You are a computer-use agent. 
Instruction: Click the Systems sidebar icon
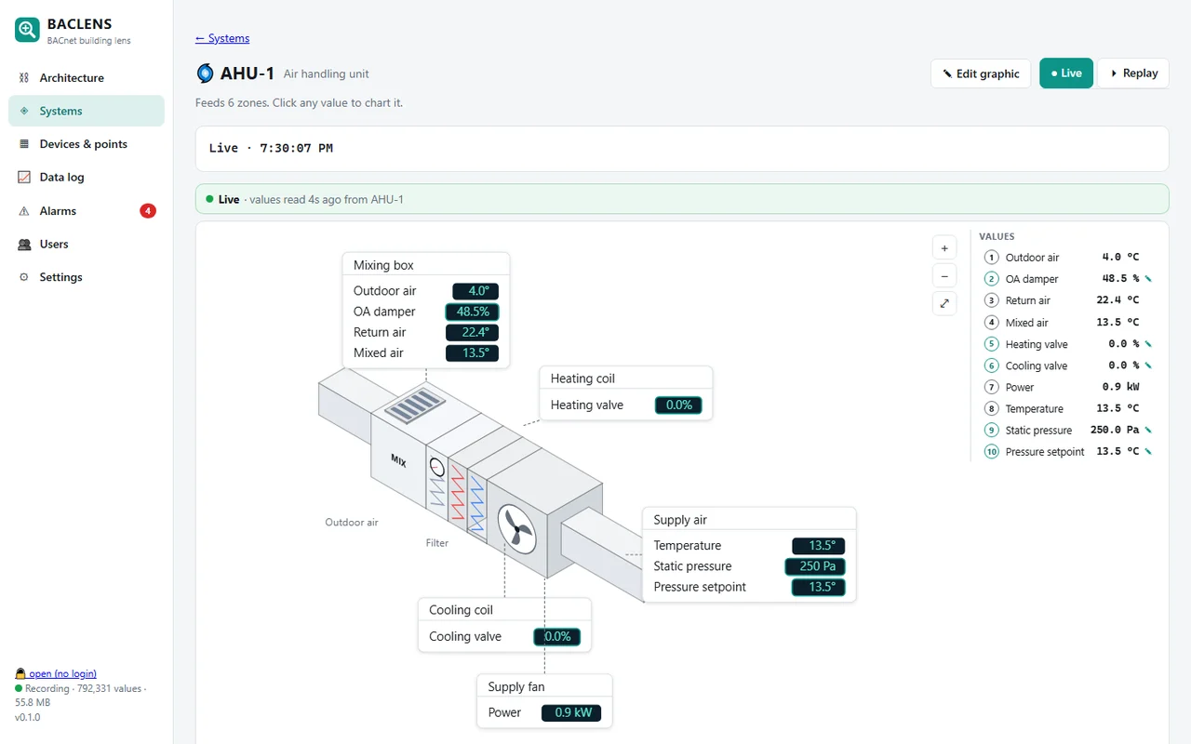point(24,111)
